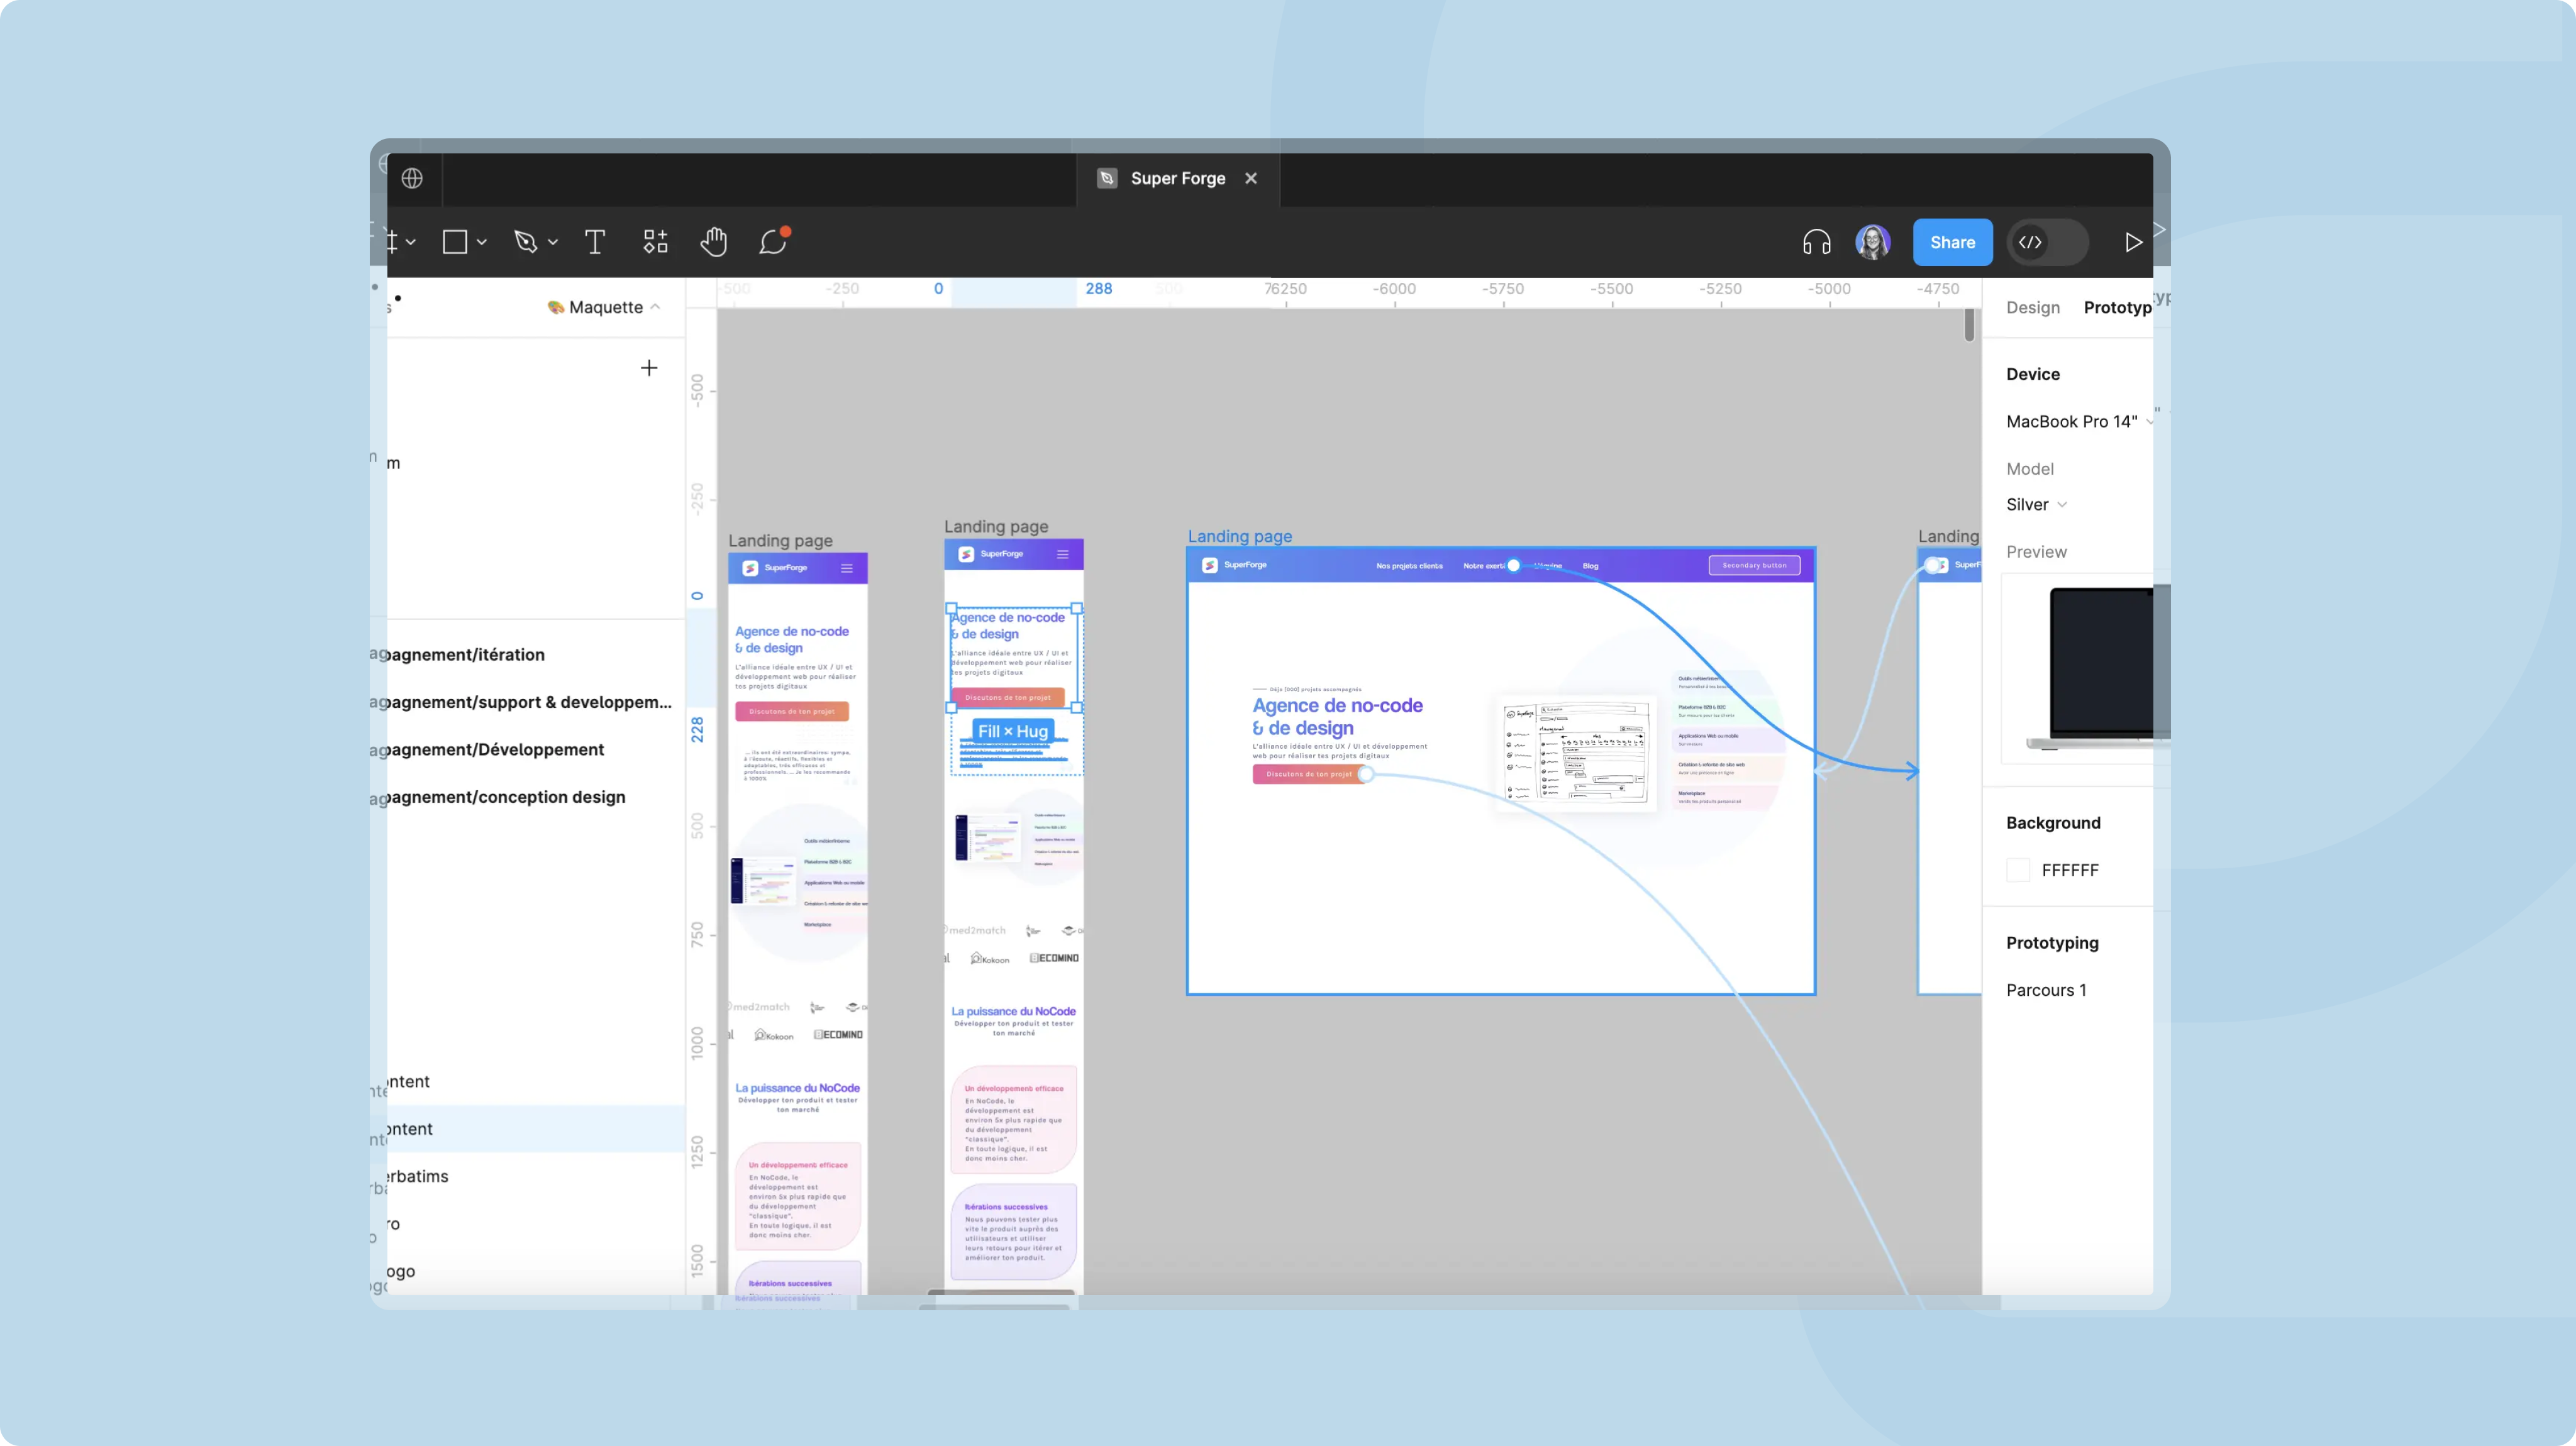2576x1446 pixels.
Task: Switch to the Design tab
Action: 2033,307
